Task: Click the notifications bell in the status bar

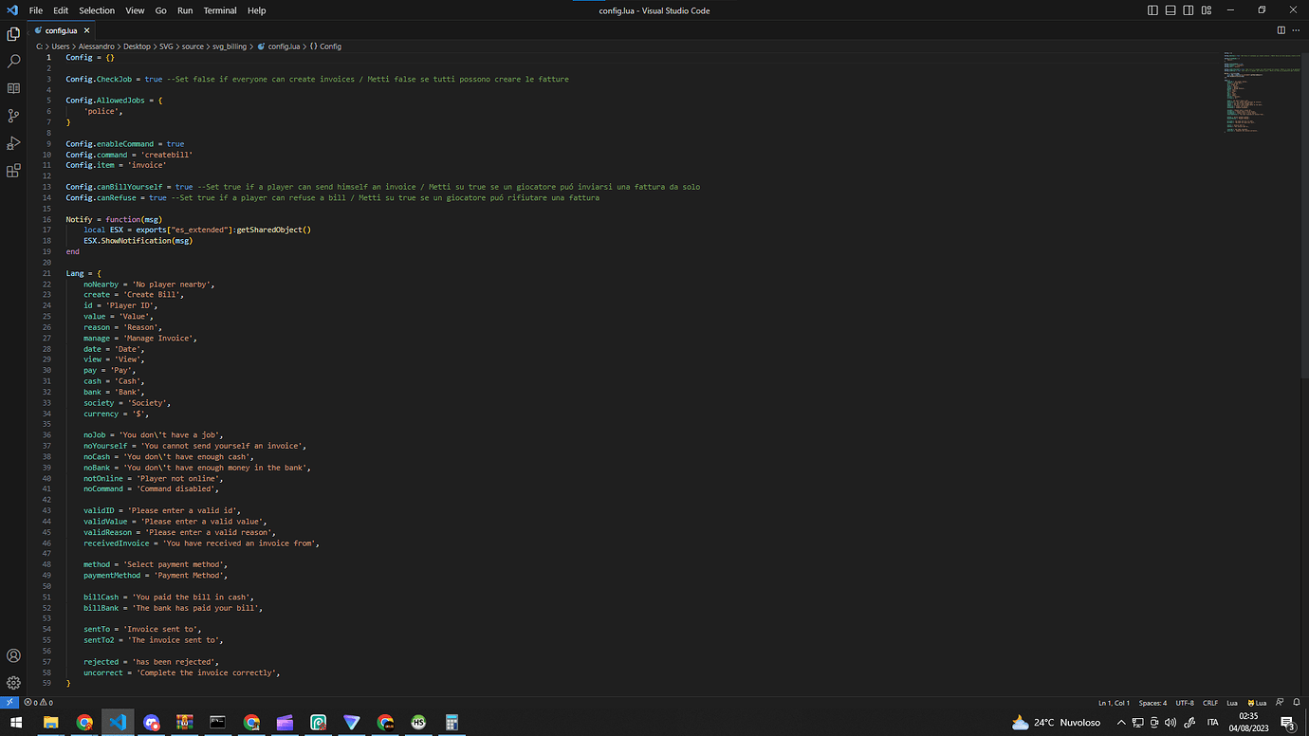Action: pyautogui.click(x=1296, y=702)
